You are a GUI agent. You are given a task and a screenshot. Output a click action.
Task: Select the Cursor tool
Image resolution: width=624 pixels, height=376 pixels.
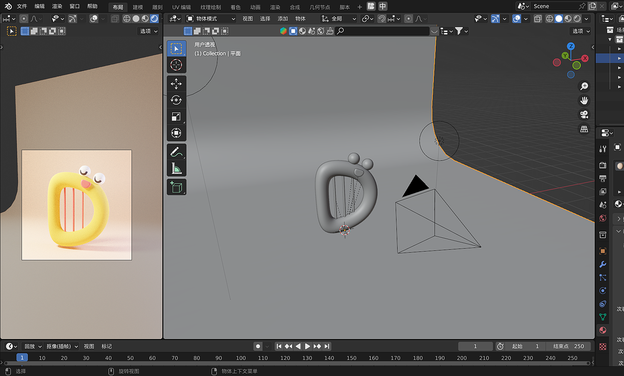pyautogui.click(x=176, y=65)
